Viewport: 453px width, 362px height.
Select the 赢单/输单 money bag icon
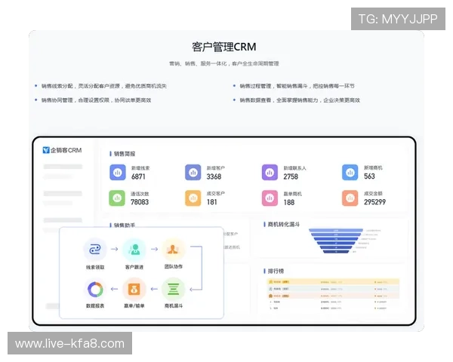[x=134, y=289]
